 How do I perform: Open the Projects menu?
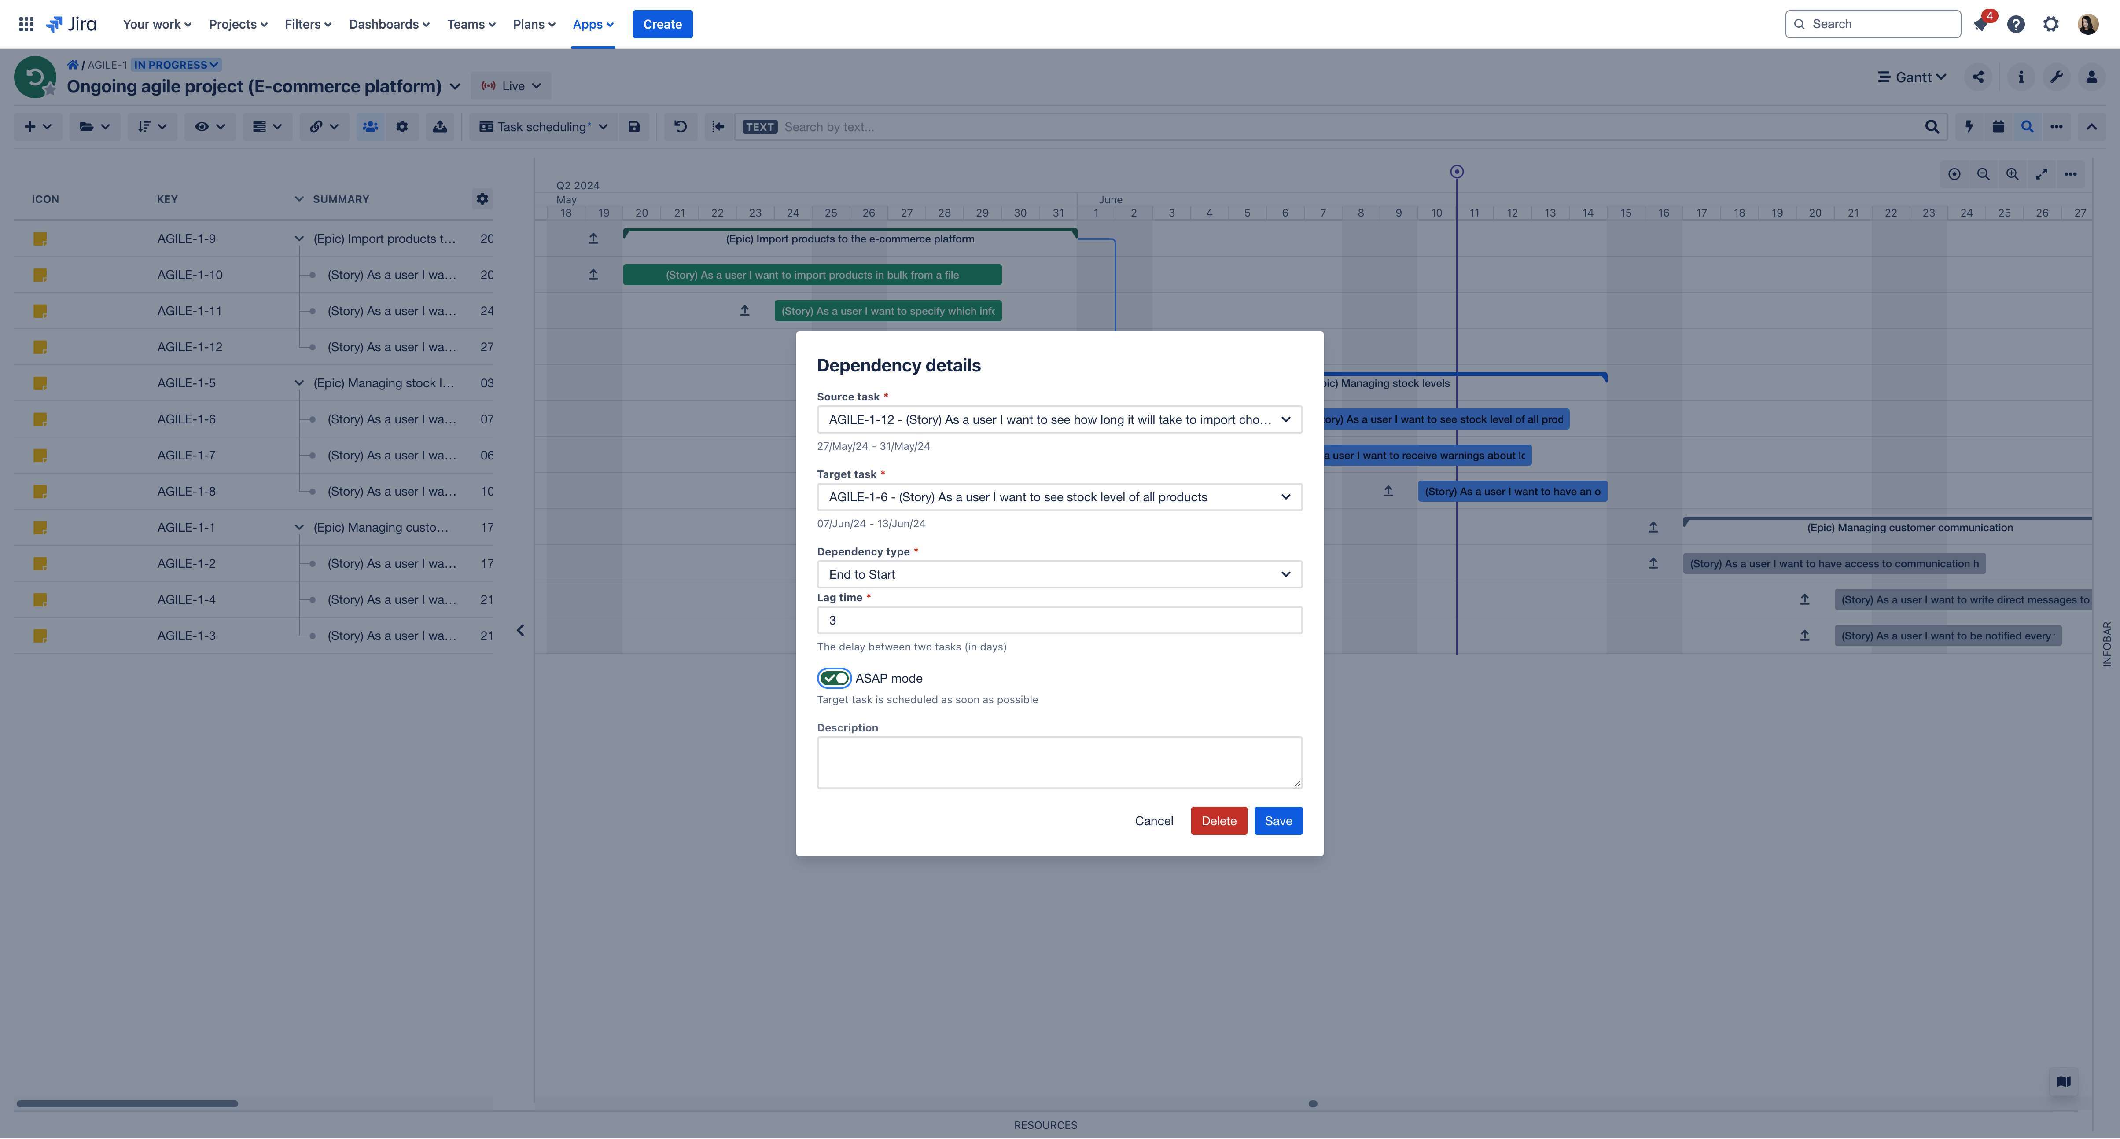coord(238,24)
